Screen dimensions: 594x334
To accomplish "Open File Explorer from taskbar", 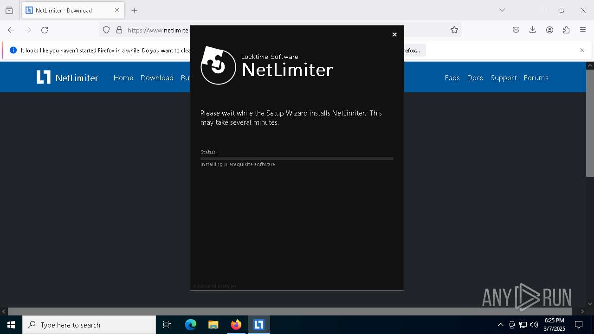I will 213,325.
